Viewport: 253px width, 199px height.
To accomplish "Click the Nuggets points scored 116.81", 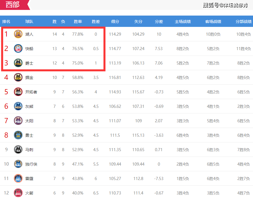I will pyautogui.click(x=115, y=78).
